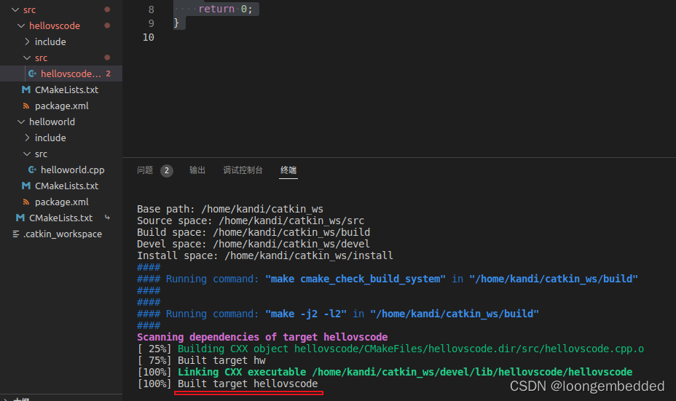This screenshot has width=676, height=401.
Task: Click the C++ icon of helloworld.cpp
Action: click(x=32, y=170)
